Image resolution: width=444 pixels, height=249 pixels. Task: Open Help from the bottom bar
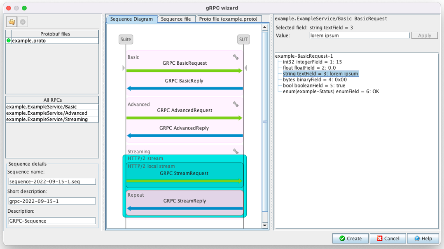point(423,238)
